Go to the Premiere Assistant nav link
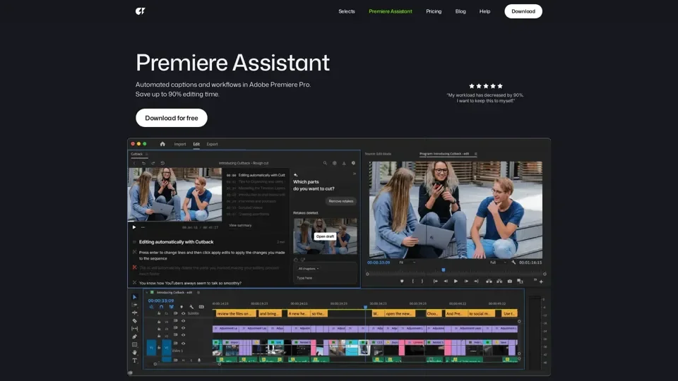678x381 pixels. (390, 11)
